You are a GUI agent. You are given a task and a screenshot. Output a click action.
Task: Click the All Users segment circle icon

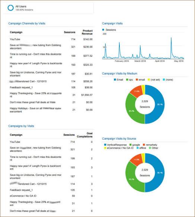[x=10, y=8]
